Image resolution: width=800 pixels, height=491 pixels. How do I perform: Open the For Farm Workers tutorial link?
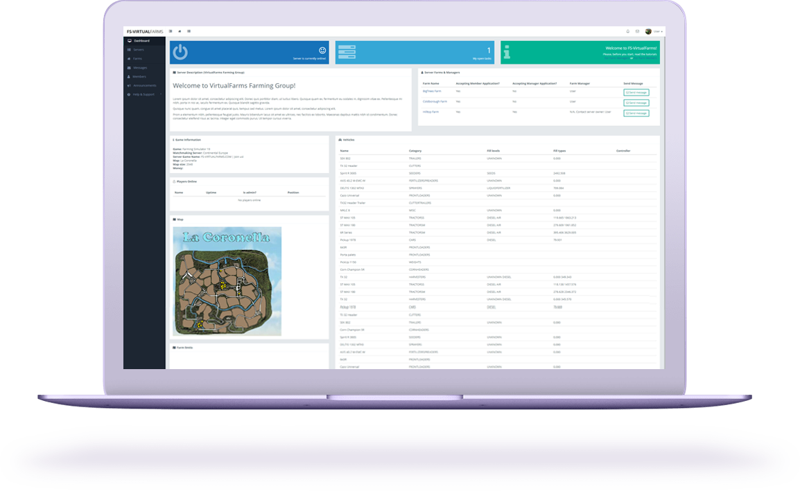(645, 58)
